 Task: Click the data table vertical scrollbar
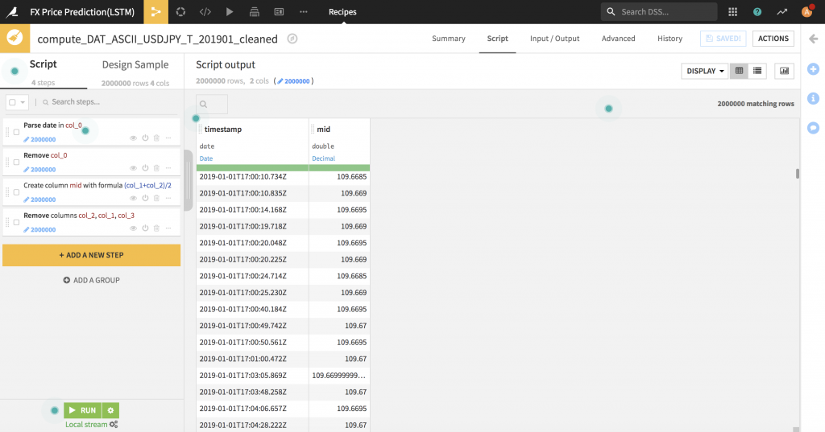(798, 174)
